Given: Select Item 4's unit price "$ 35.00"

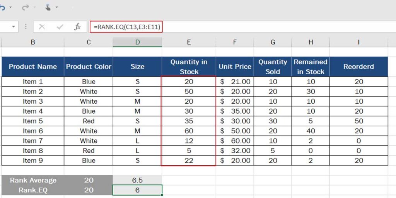Looking at the screenshot, I should pyautogui.click(x=235, y=111).
